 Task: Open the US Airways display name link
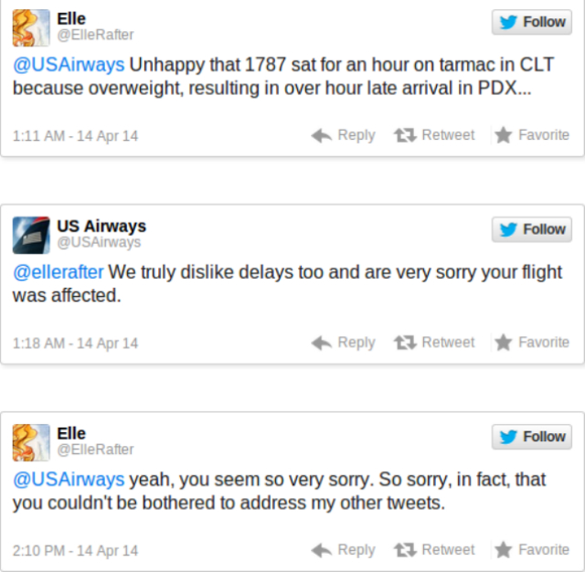(x=101, y=226)
